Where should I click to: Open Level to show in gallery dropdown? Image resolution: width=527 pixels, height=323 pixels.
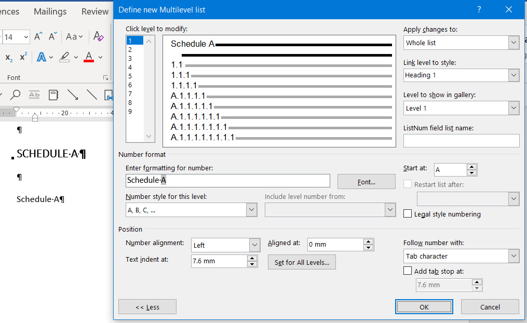(514, 108)
